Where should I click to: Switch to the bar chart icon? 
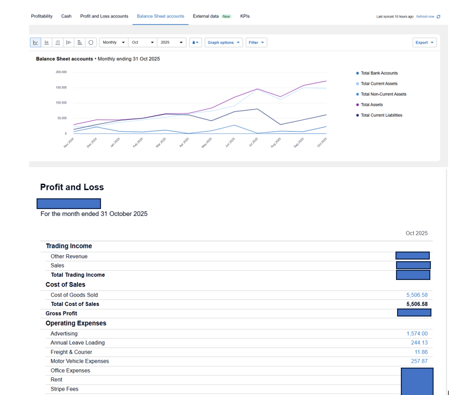(x=47, y=42)
